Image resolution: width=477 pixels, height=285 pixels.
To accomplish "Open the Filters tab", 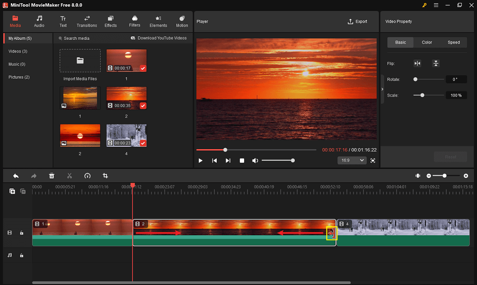I will tap(134, 22).
